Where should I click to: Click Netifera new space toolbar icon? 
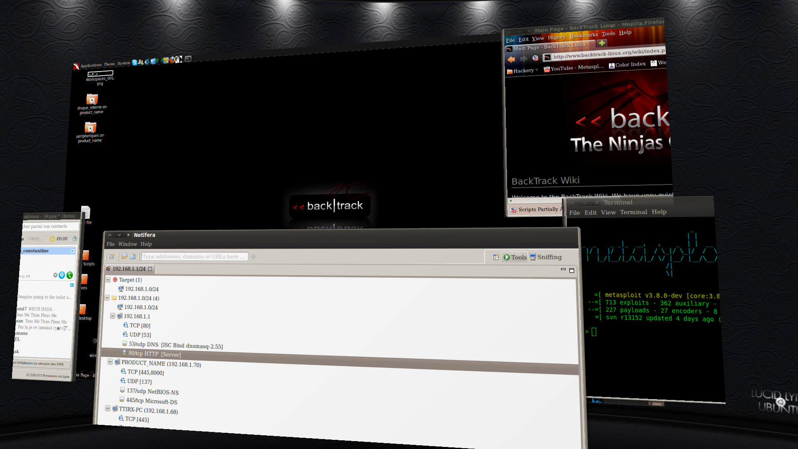coord(112,257)
